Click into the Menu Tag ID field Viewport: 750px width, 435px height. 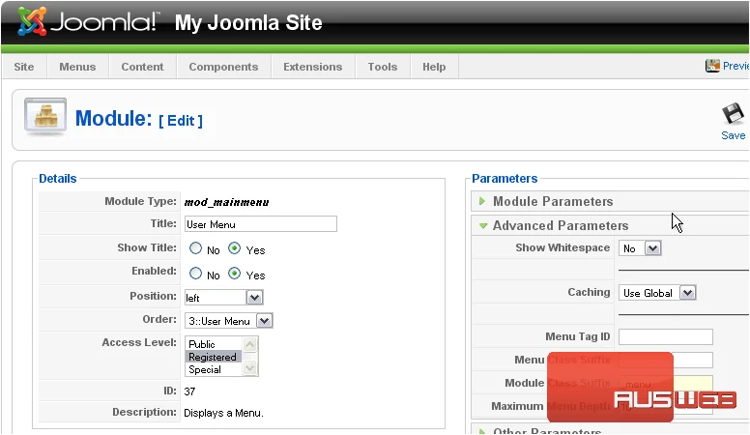coord(665,337)
